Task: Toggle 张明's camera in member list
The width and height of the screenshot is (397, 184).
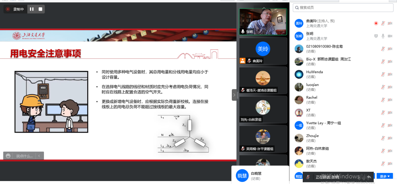Action: click(390, 36)
